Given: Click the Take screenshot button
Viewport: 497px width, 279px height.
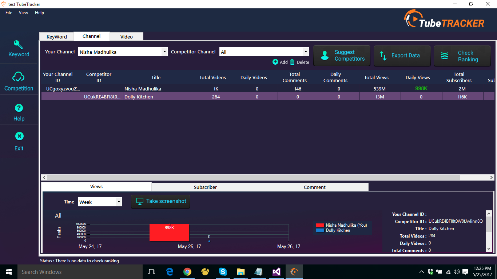Looking at the screenshot, I should click(x=160, y=201).
